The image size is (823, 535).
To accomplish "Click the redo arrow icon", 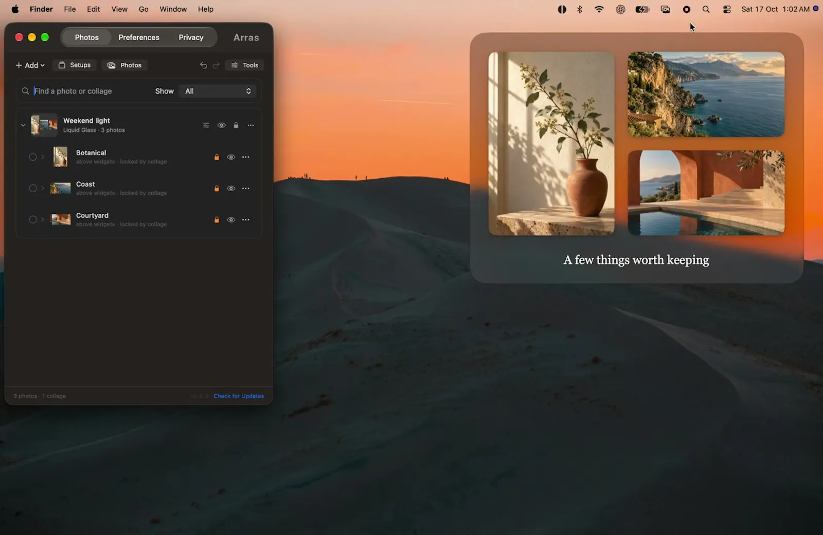I will pyautogui.click(x=217, y=65).
